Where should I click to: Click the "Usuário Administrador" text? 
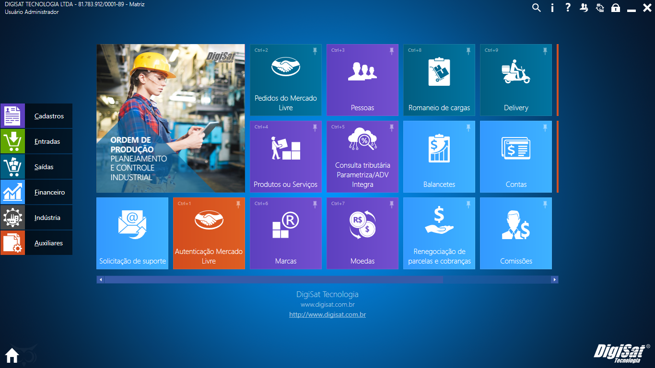(32, 12)
